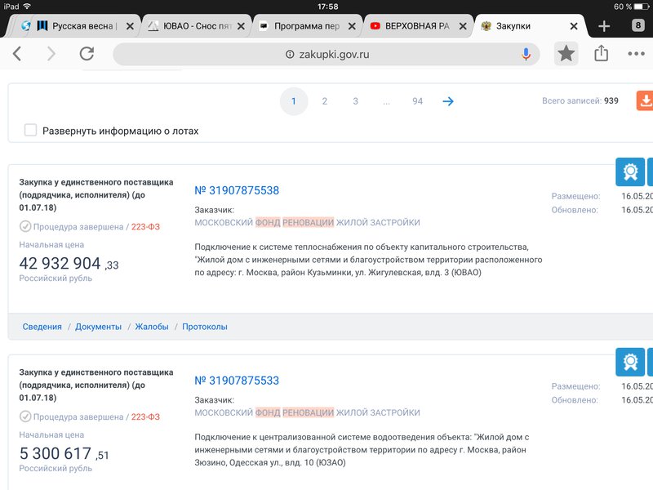Click the Одесская ул. wastewater description text
The height and width of the screenshot is (490, 653).
[x=362, y=450]
